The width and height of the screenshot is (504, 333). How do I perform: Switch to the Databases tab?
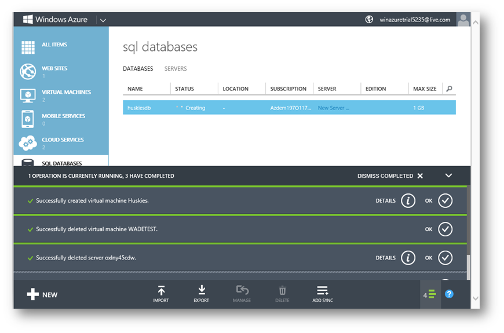pos(138,68)
